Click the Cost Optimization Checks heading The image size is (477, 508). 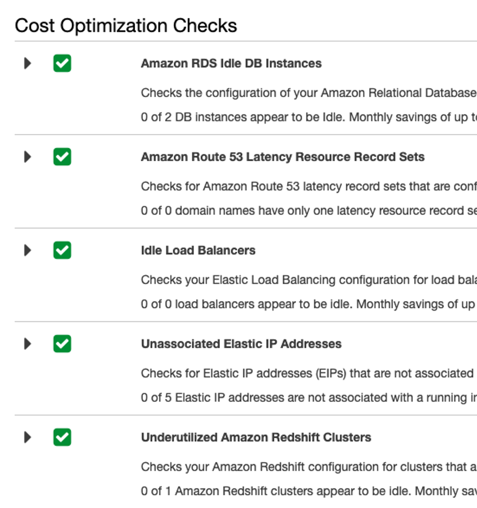coord(126,25)
